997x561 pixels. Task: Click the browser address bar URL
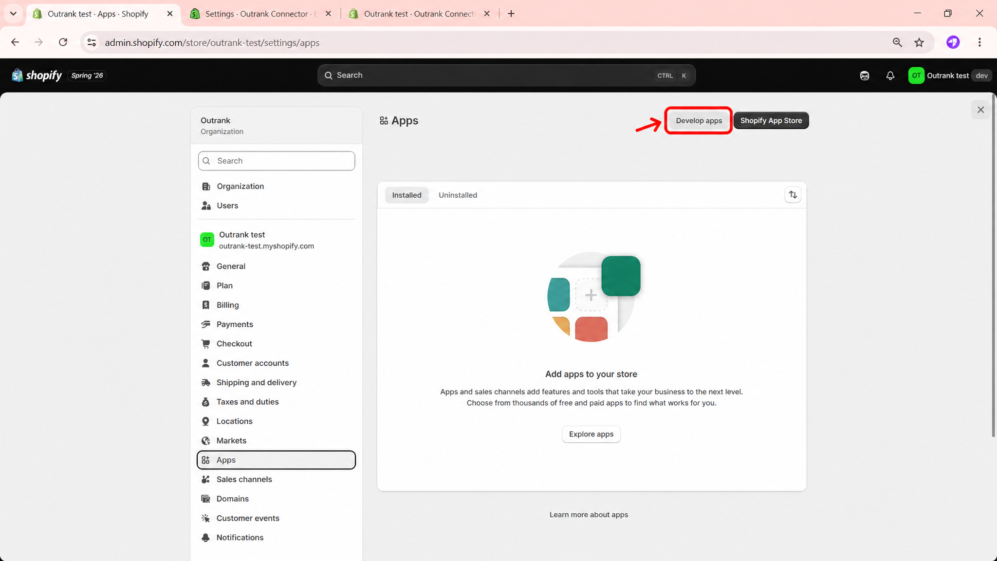coord(212,42)
